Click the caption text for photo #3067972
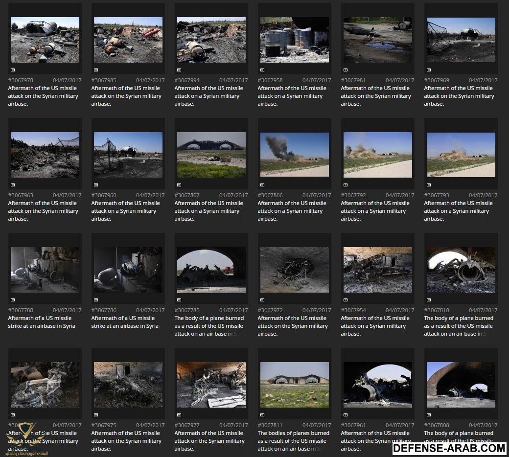509x457 pixels. (292, 326)
